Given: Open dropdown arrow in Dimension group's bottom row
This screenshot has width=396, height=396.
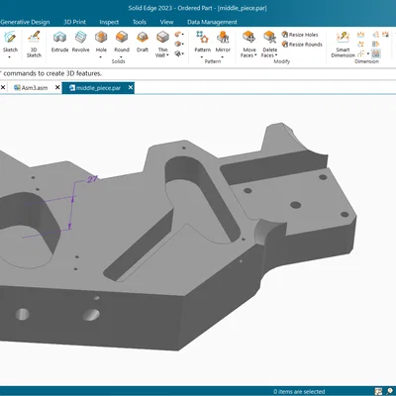Looking at the screenshot, I should (368, 53).
